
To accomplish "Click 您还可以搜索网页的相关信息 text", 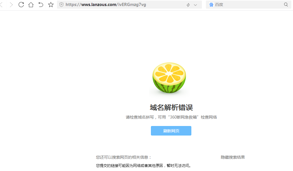I will [x=123, y=157].
